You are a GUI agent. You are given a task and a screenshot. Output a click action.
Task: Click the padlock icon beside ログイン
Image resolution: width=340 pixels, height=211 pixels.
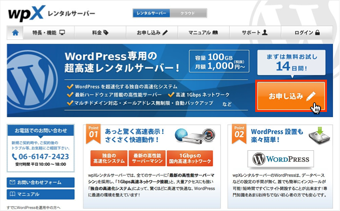318,32
